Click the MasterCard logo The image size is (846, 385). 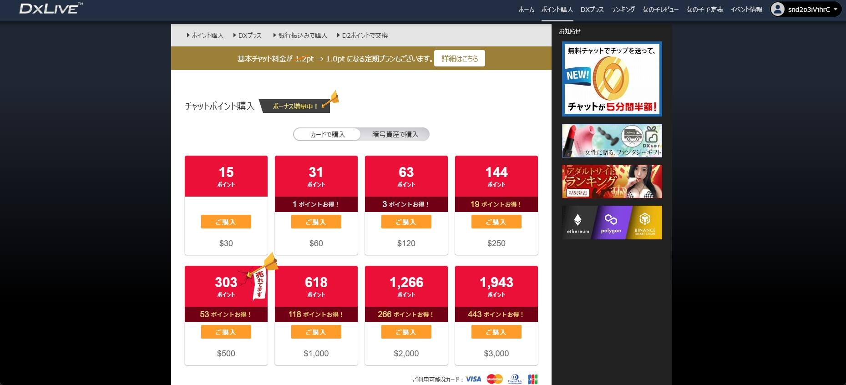tap(494, 379)
